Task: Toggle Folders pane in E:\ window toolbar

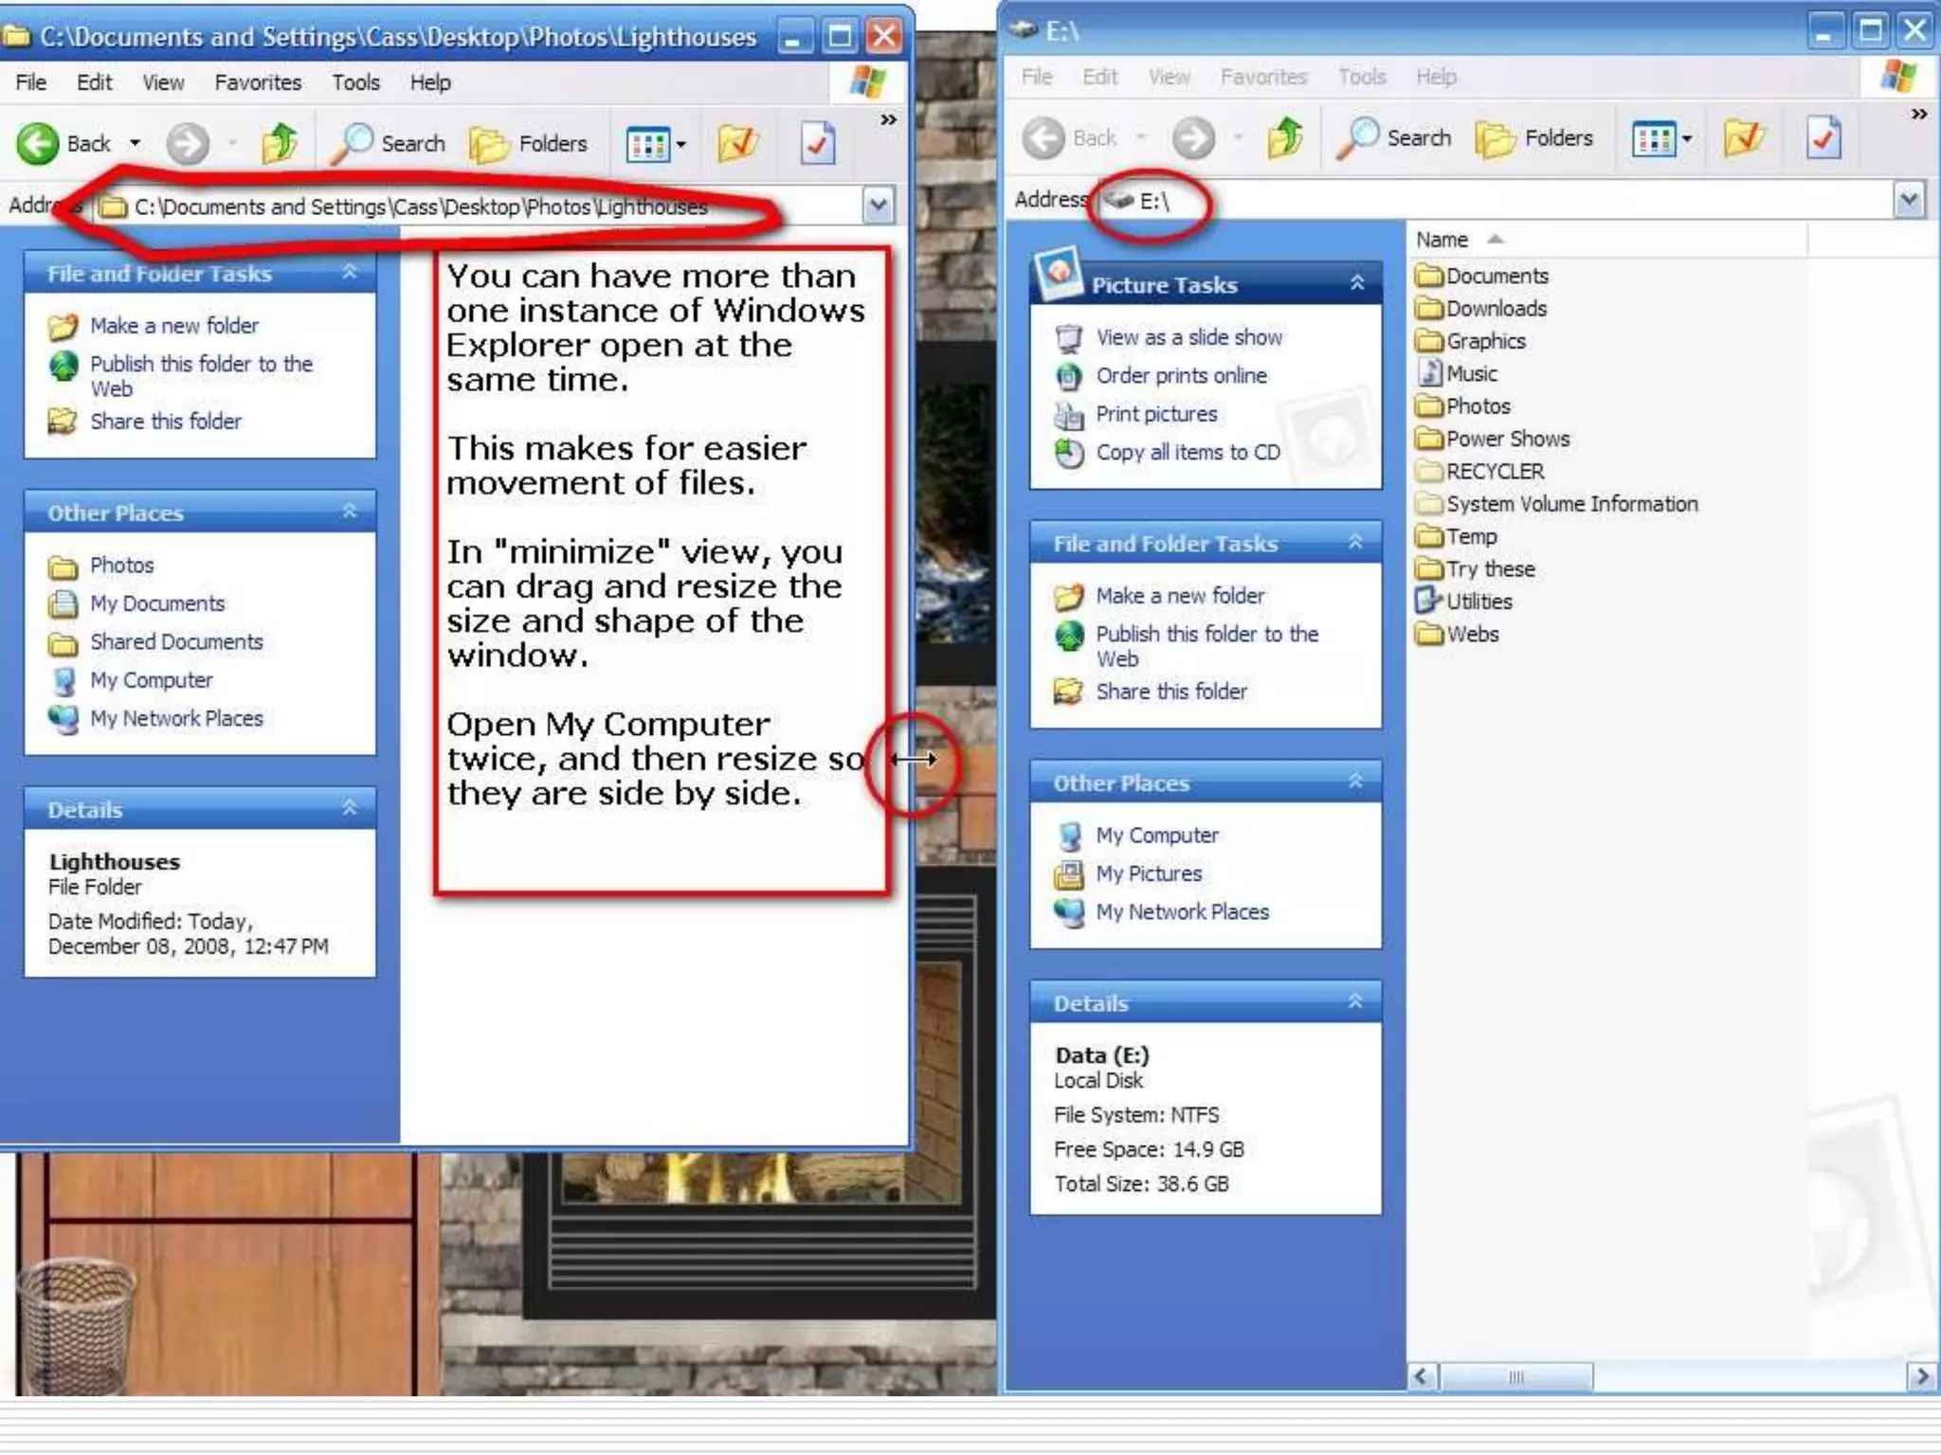Action: (1535, 138)
